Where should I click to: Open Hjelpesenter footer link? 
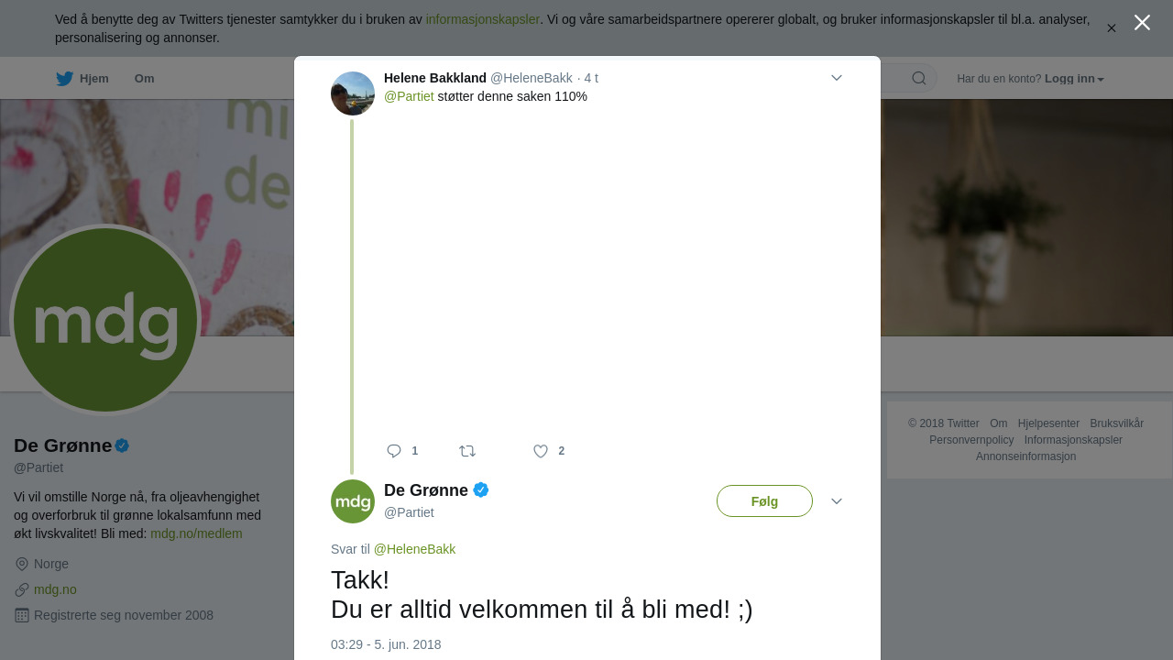click(1048, 423)
